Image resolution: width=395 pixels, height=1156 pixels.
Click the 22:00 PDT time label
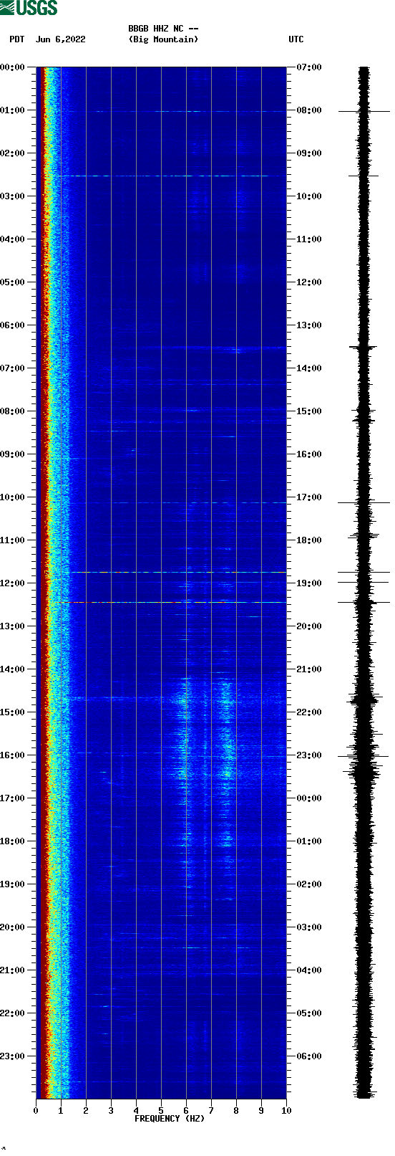pos(13,1013)
